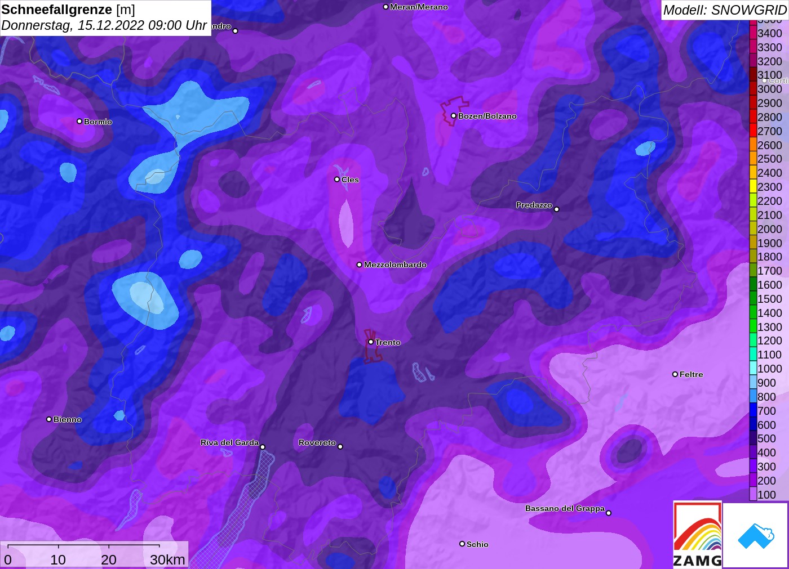Select the Meran/Merano marker dot
The image size is (789, 569).
click(x=385, y=7)
